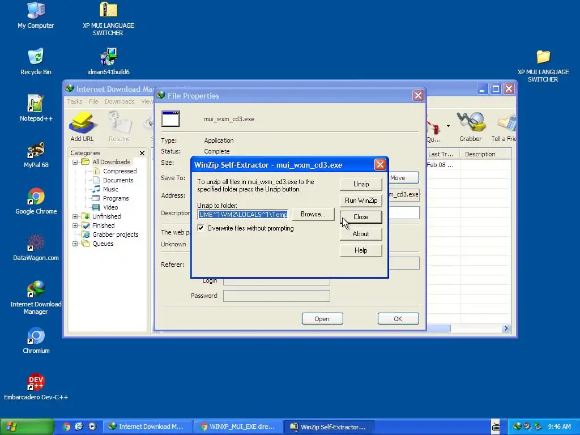Click the Resume toolbar icon in IDM

pos(120,126)
